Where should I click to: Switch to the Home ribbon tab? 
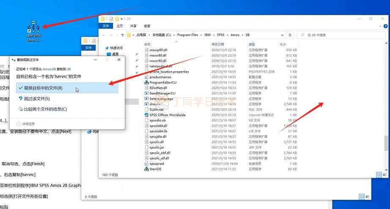pyautogui.click(x=120, y=26)
